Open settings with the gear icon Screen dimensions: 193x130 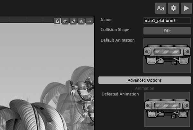pos(173,8)
